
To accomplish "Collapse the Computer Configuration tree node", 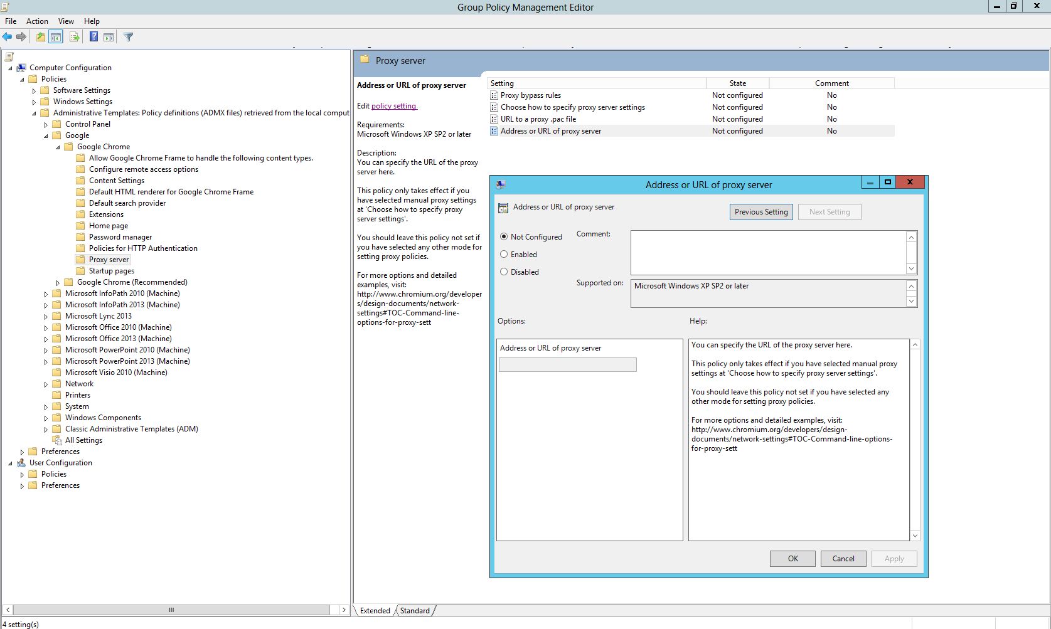I will (x=10, y=68).
